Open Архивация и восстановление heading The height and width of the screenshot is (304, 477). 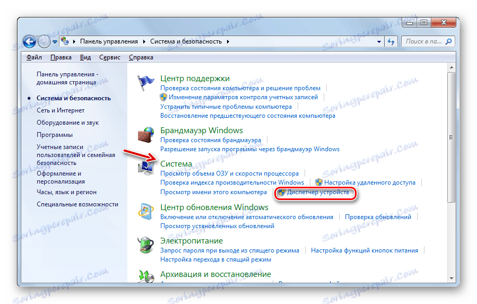pos(215,274)
